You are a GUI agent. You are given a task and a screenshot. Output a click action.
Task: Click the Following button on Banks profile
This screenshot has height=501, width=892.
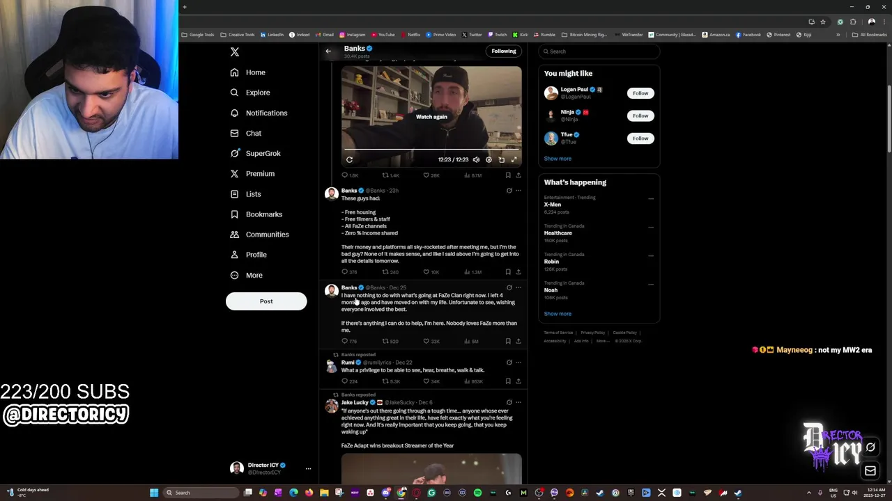[504, 51]
